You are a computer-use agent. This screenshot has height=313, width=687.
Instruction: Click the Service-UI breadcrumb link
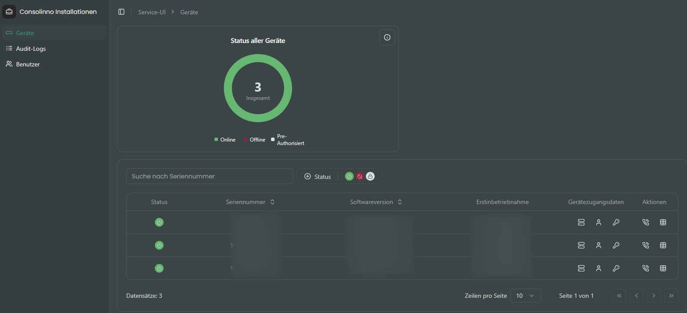click(x=152, y=12)
